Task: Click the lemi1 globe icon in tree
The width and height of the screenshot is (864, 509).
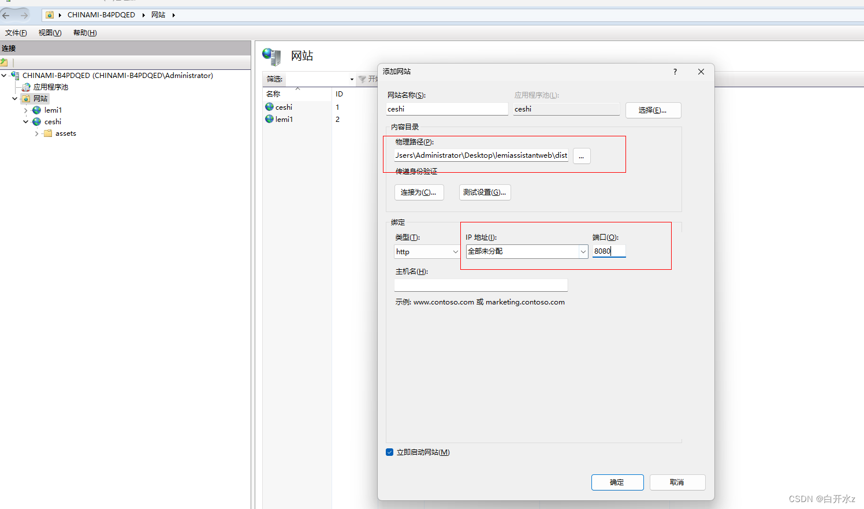Action: click(x=37, y=110)
